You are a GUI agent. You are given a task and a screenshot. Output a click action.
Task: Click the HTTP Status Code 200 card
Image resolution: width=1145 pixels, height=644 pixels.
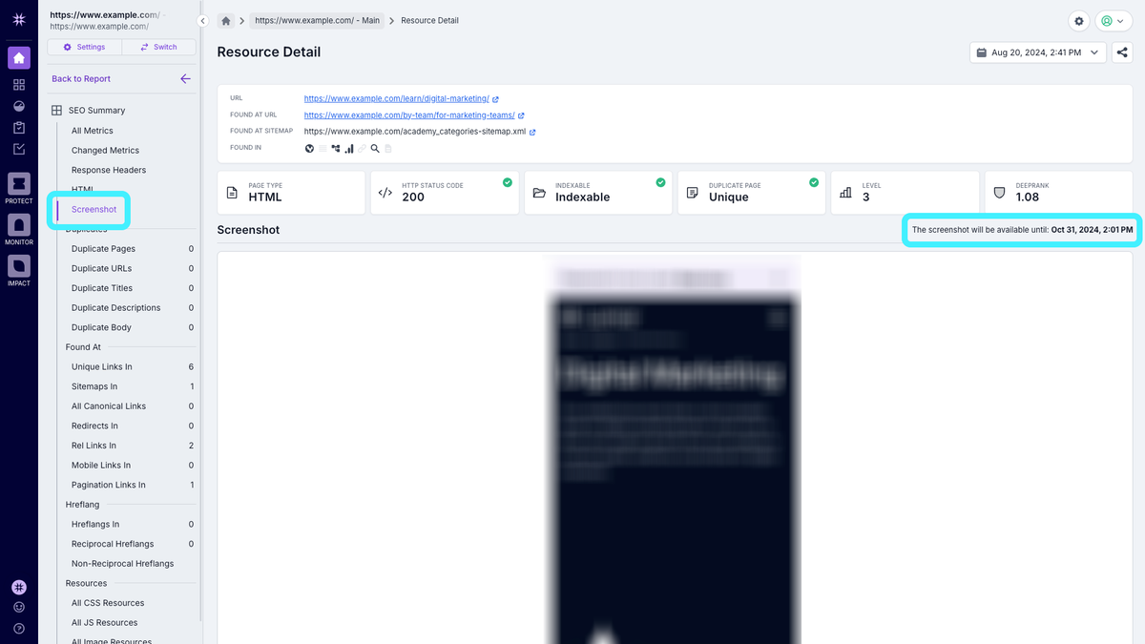coord(445,192)
